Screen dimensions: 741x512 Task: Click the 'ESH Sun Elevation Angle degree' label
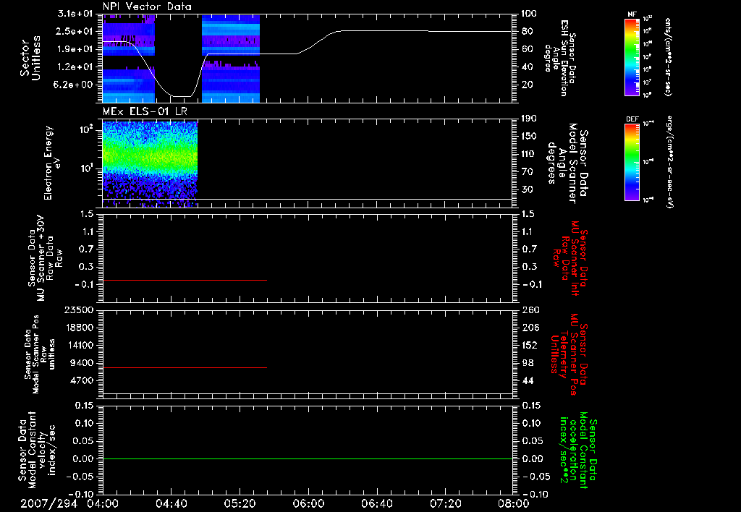[x=560, y=58]
